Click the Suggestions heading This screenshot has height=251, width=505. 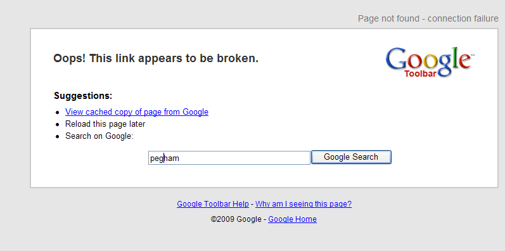[x=83, y=96]
